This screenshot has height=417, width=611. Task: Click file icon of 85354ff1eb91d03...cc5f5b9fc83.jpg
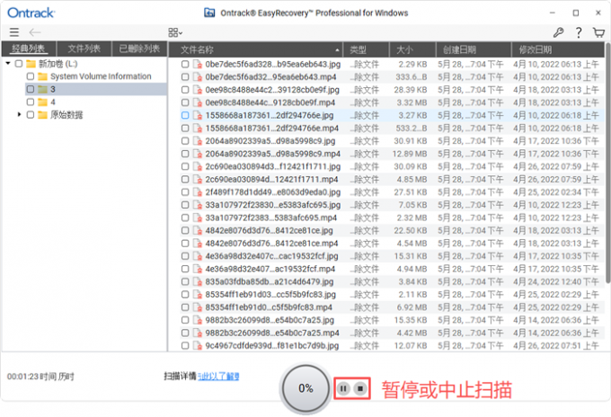click(198, 295)
